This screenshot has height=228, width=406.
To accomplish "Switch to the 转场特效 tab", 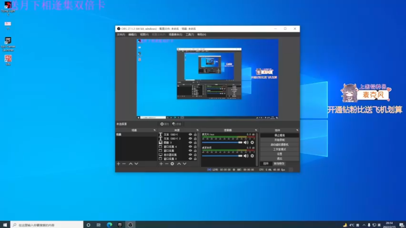I will pyautogui.click(x=279, y=164).
